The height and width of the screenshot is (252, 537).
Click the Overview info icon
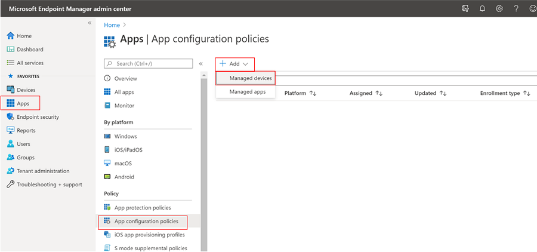107,78
